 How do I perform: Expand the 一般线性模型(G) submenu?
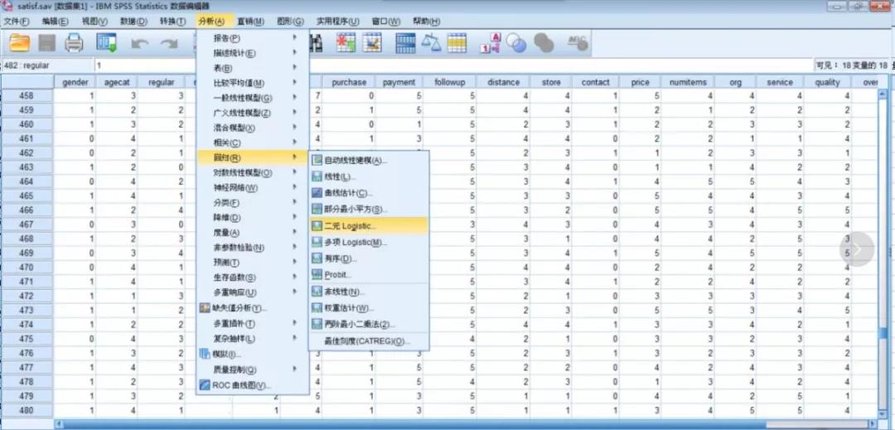[252, 98]
